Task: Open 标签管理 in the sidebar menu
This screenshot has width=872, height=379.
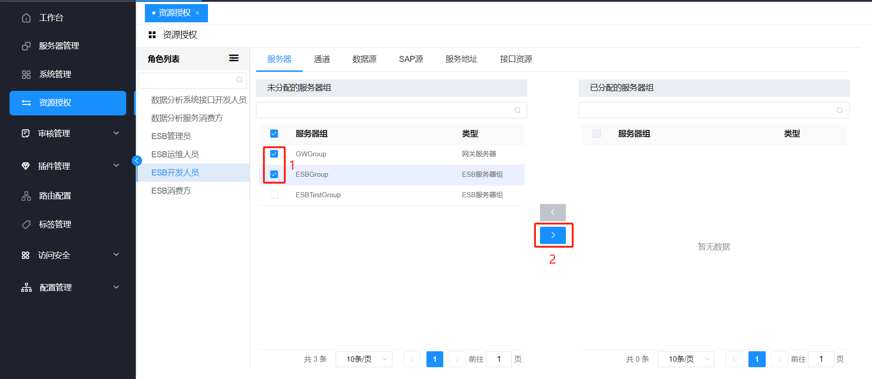Action: 55,224
